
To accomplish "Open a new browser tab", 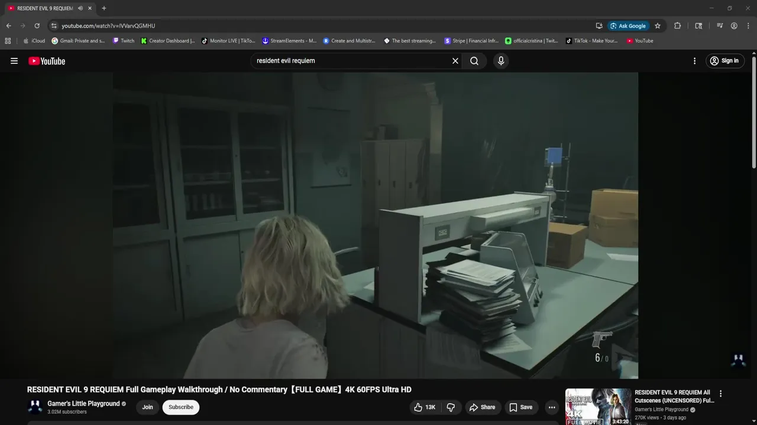I will pyautogui.click(x=104, y=8).
